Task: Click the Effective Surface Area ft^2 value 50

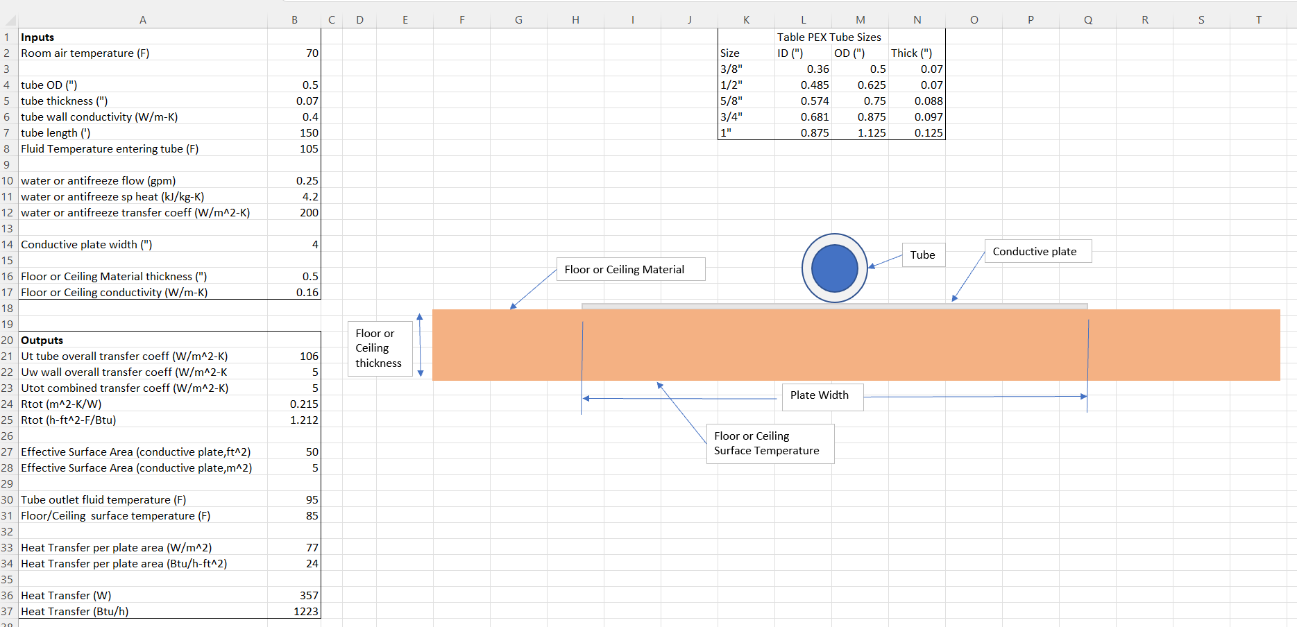Action: point(294,452)
